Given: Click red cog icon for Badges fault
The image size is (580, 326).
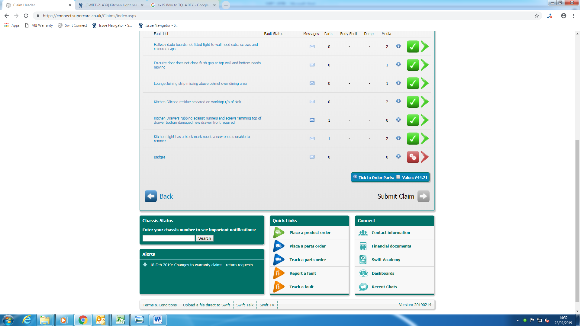Looking at the screenshot, I should (x=412, y=157).
